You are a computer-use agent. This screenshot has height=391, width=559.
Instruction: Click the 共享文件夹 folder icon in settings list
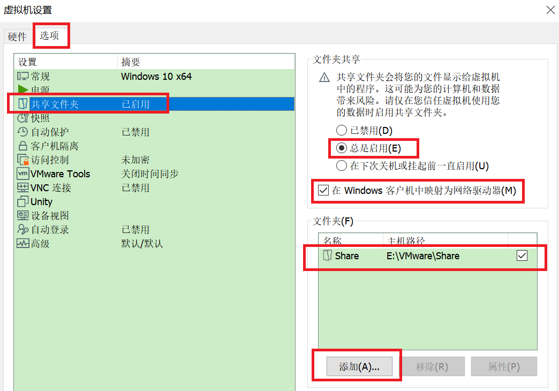(x=23, y=104)
